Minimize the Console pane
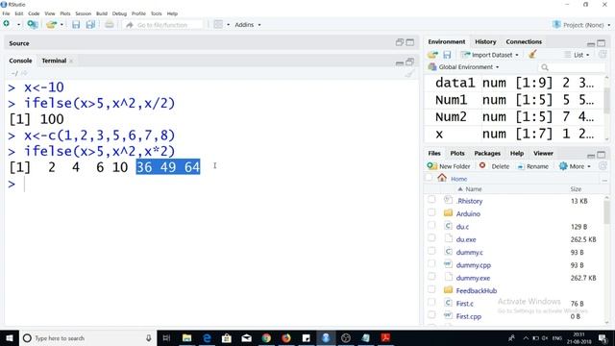The width and height of the screenshot is (615, 346). (400, 62)
